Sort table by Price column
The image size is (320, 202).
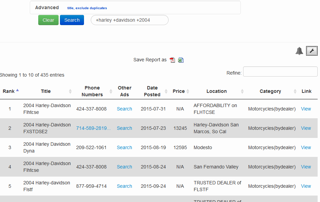(x=179, y=91)
